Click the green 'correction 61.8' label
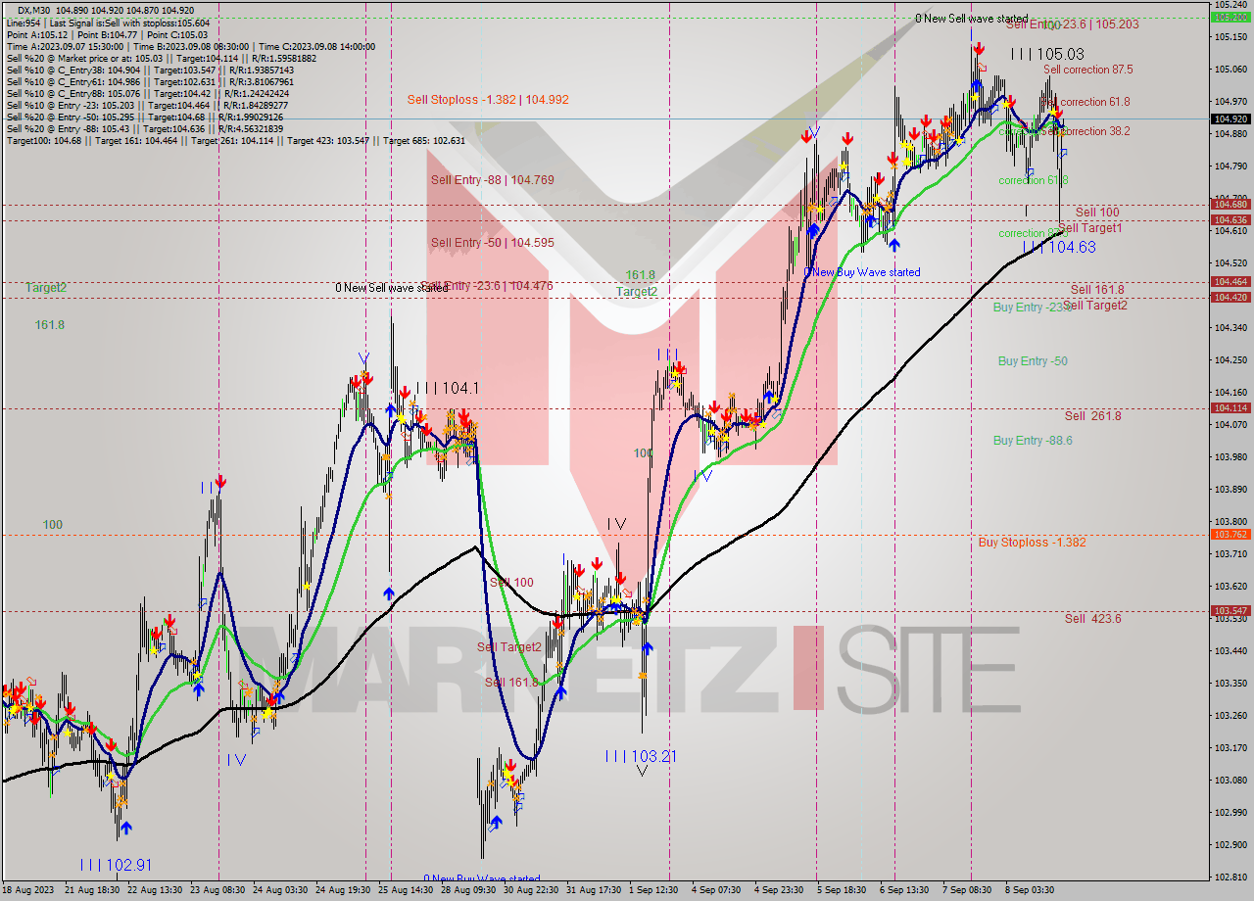Viewport: 1254px width, 901px height. click(1033, 180)
